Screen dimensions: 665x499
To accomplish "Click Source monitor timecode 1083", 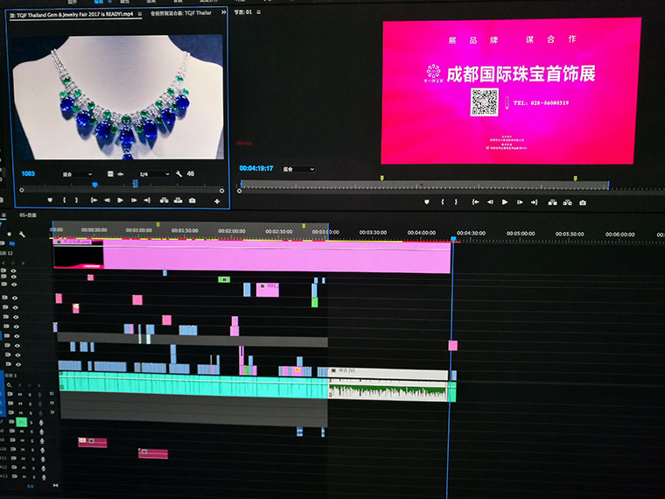I will point(28,173).
